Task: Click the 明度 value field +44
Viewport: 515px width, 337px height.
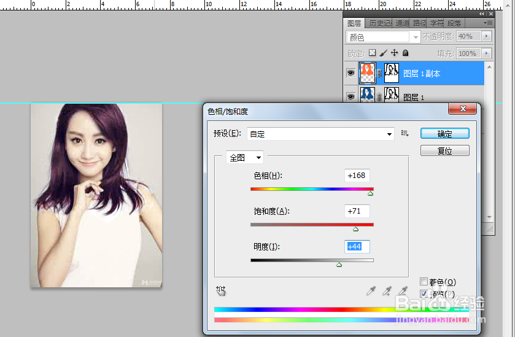Action: [357, 247]
